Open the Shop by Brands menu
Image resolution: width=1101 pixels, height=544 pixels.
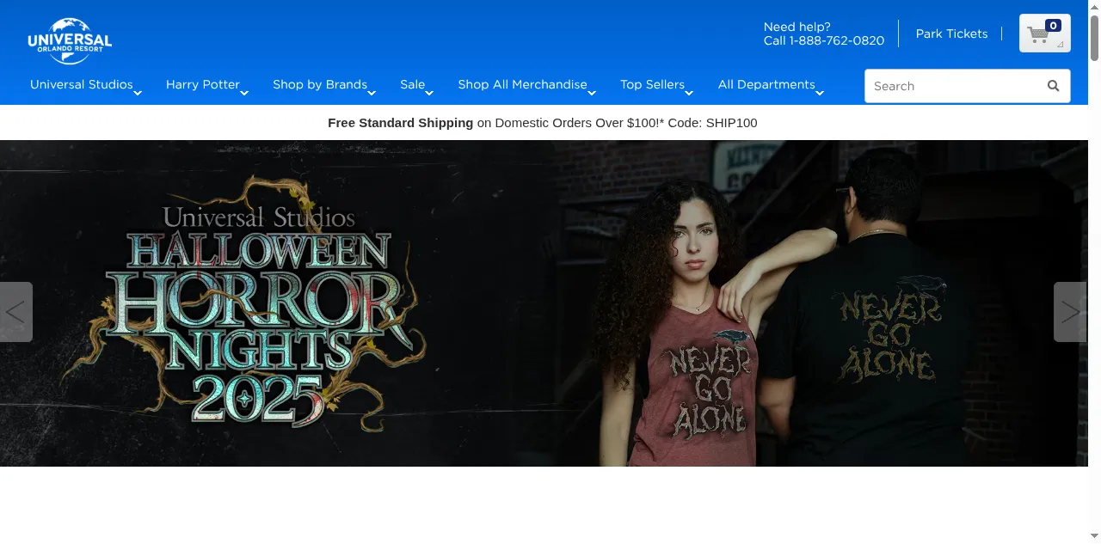click(x=320, y=84)
